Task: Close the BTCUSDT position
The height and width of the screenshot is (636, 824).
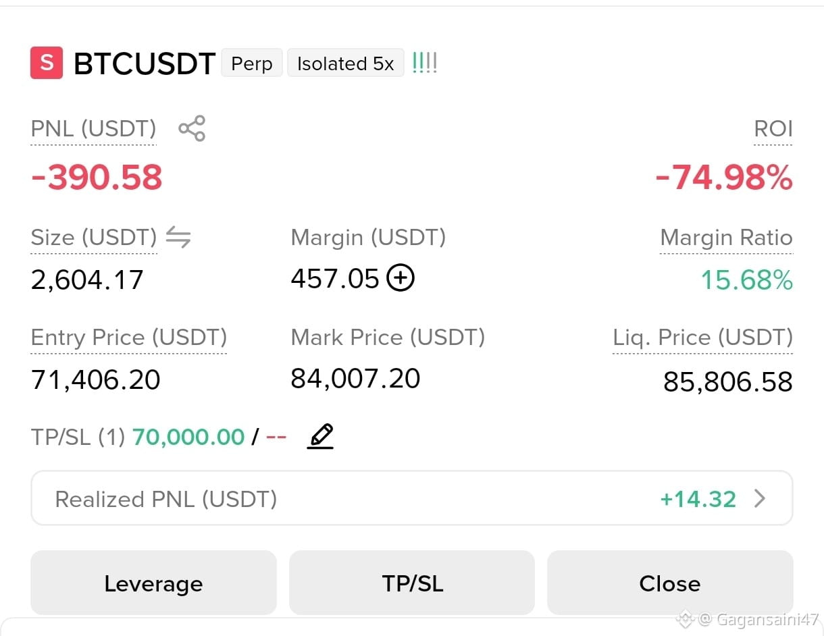Action: pyautogui.click(x=670, y=583)
